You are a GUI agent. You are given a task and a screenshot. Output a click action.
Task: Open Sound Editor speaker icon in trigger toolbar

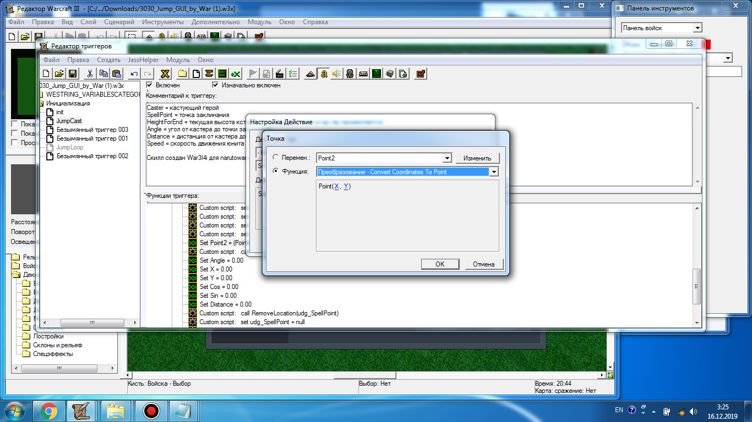(337, 74)
